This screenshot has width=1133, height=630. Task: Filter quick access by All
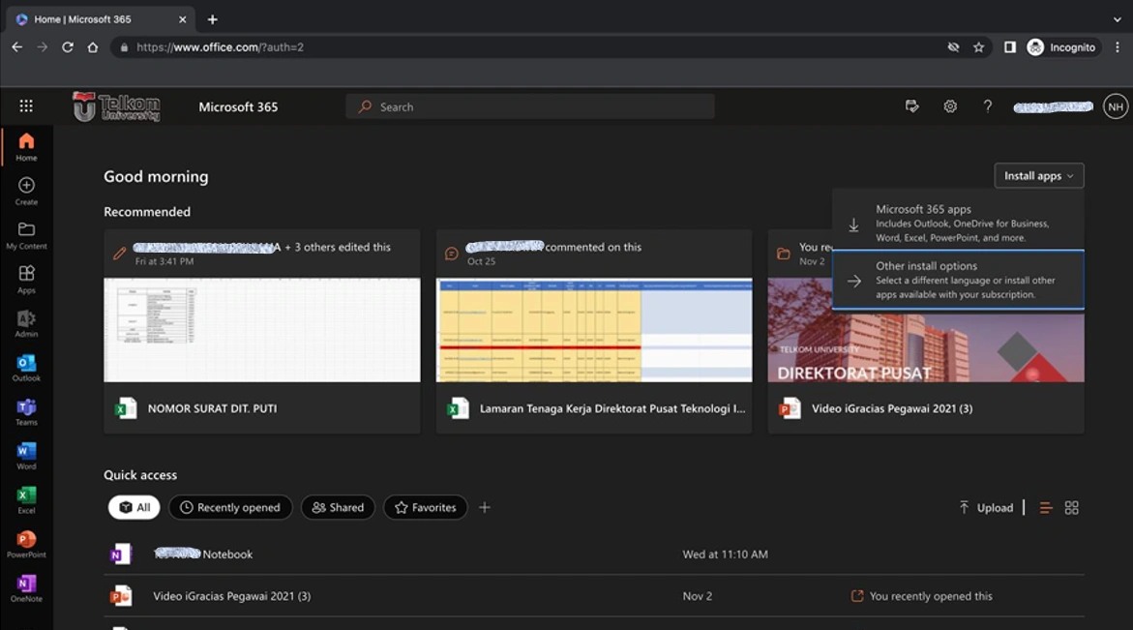[134, 507]
